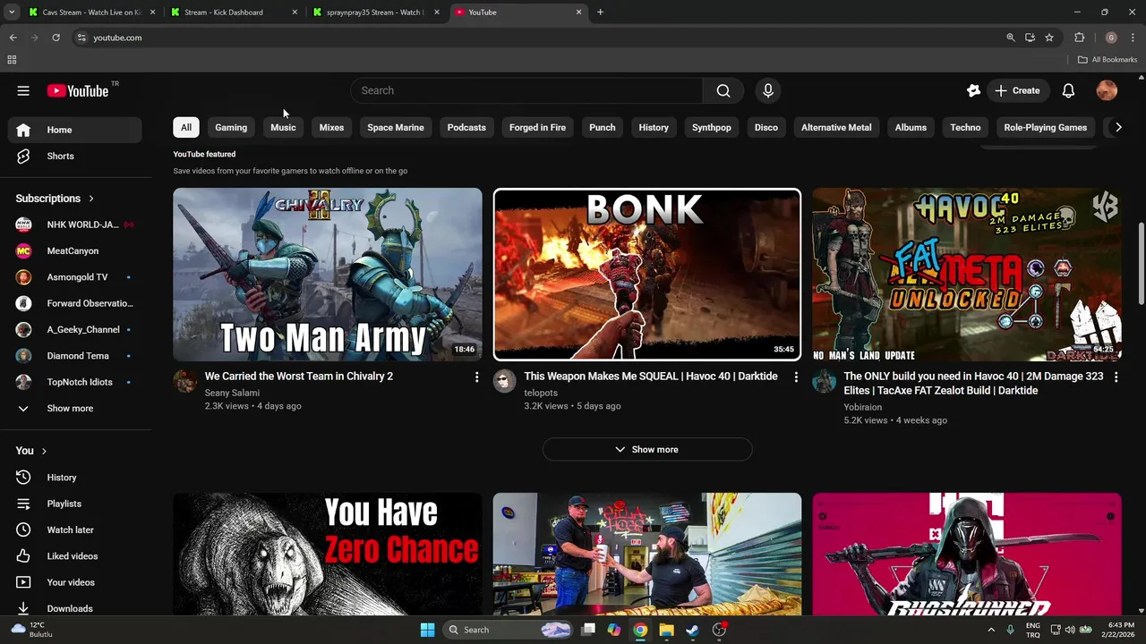
Task: Open the Create menu button
Action: click(1017, 90)
